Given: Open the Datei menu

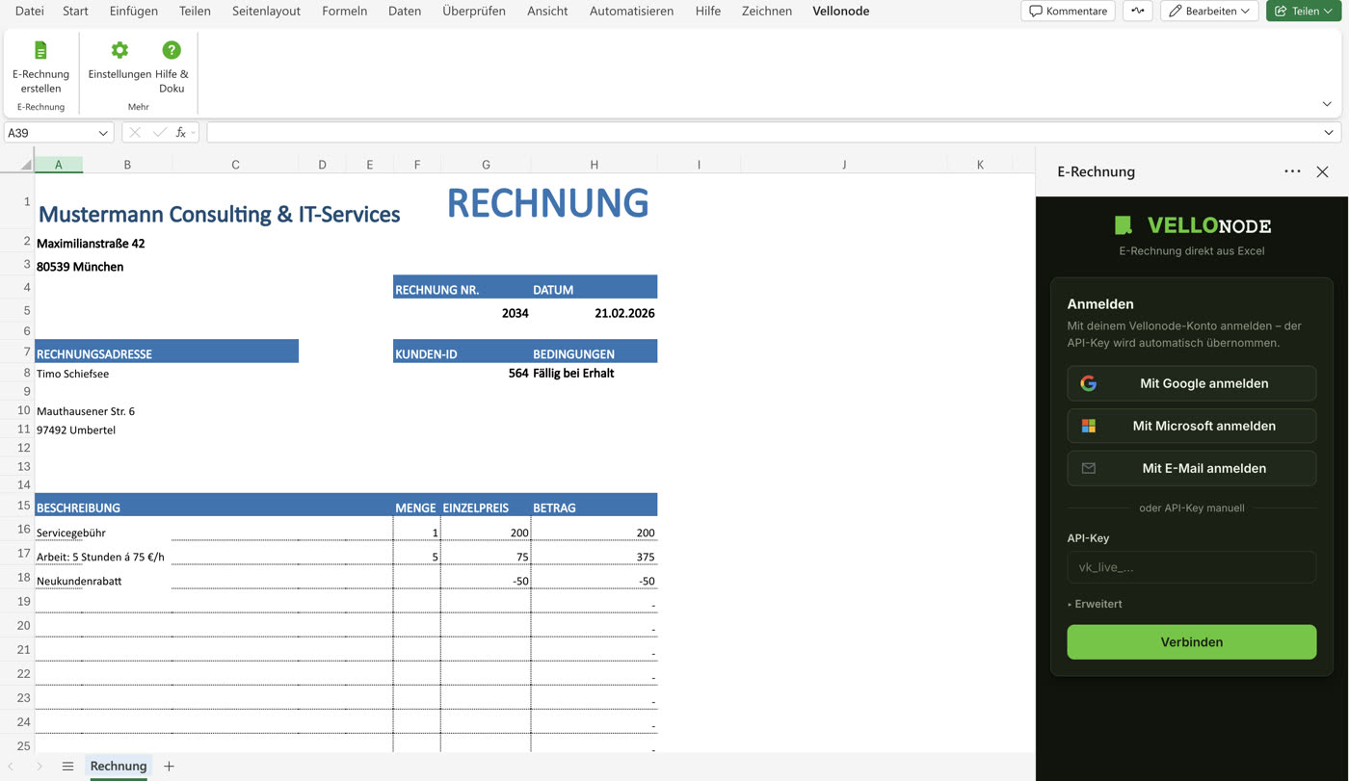Looking at the screenshot, I should point(30,11).
